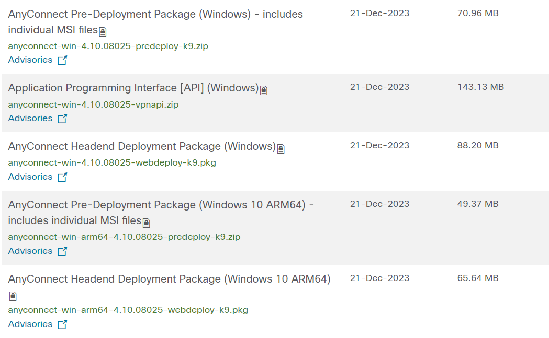The width and height of the screenshot is (549, 338).
Task: Click external link icon for win webdeploy-k9.pkg Advisories
Action: click(x=62, y=177)
